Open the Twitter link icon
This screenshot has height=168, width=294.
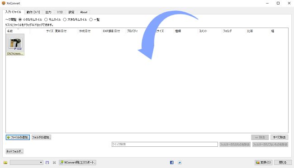point(180,163)
